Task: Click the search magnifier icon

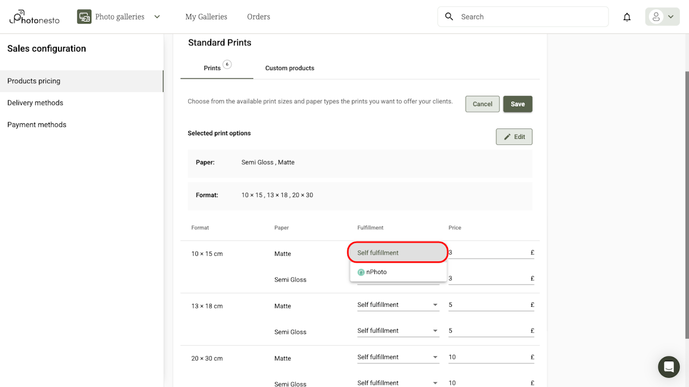Action: [x=449, y=17]
